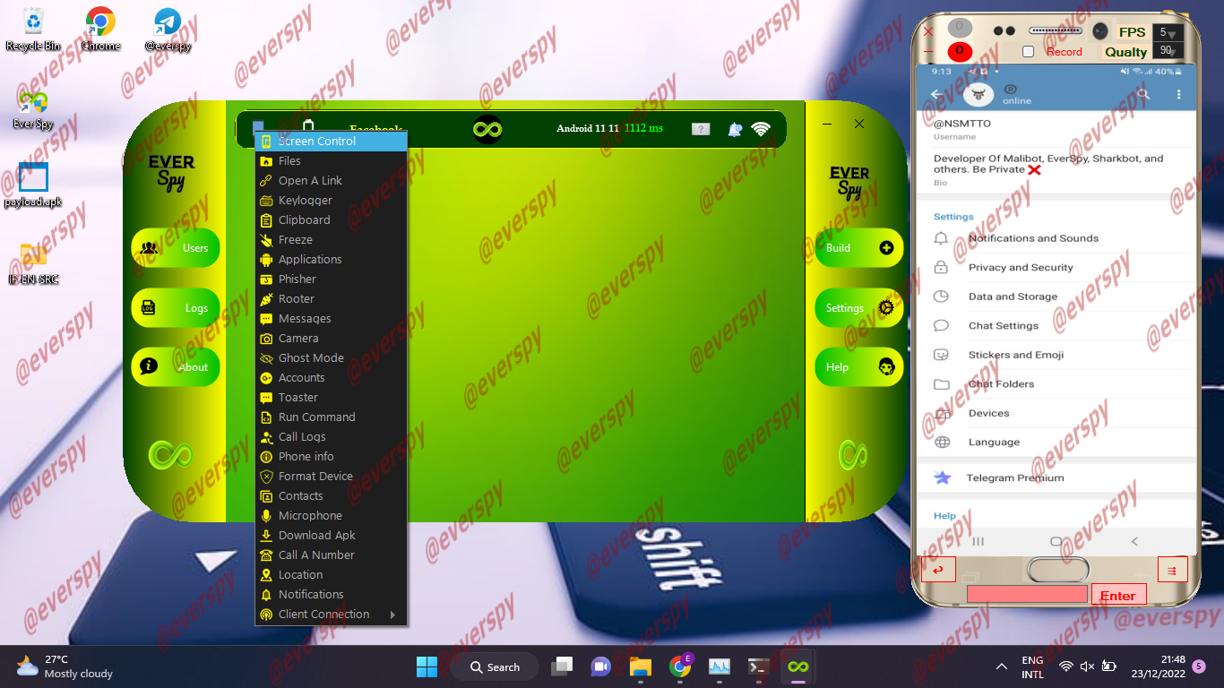Open the Quality value dropdown
Viewport: 1224px width, 688px height.
click(1167, 51)
